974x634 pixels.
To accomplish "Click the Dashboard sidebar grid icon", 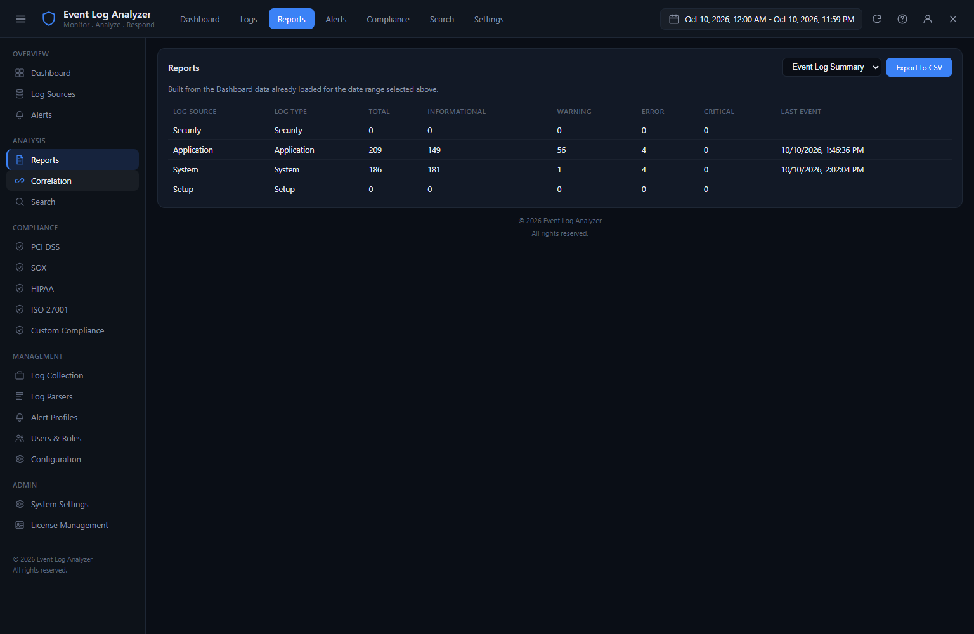I will [20, 73].
